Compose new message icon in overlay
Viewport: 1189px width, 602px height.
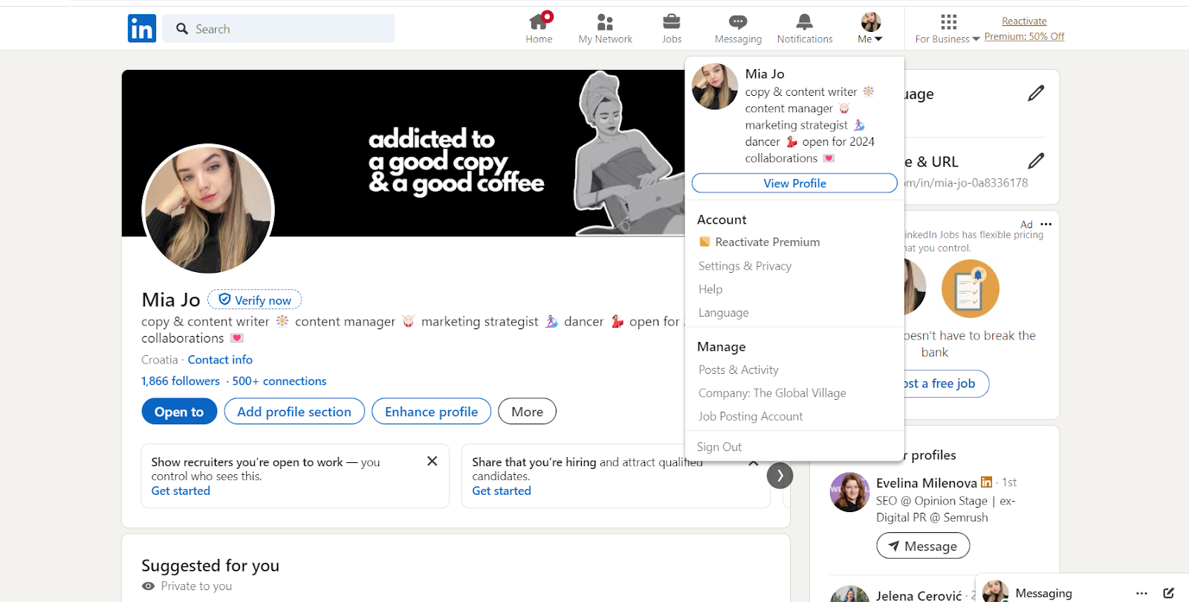(x=1168, y=593)
